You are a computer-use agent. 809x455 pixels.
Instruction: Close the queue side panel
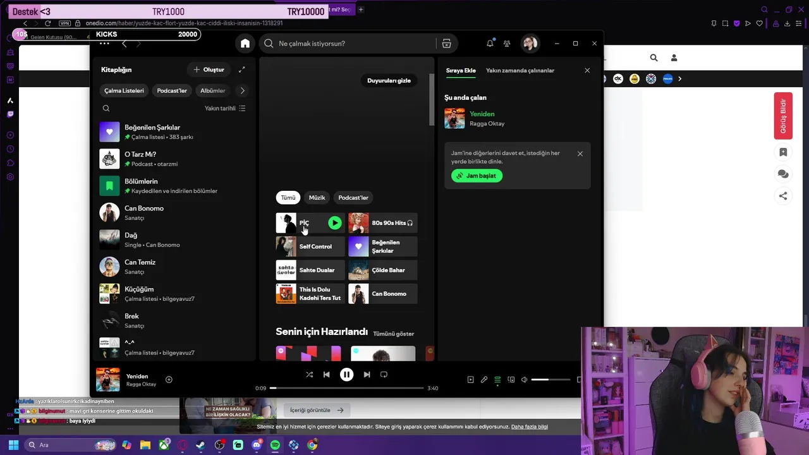click(587, 71)
